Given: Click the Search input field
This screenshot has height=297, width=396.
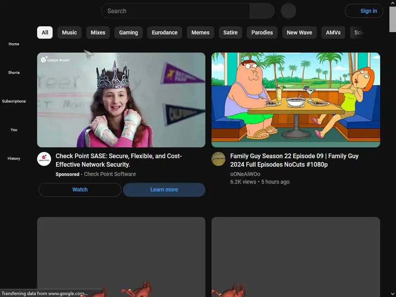Looking at the screenshot, I should click(x=175, y=11).
